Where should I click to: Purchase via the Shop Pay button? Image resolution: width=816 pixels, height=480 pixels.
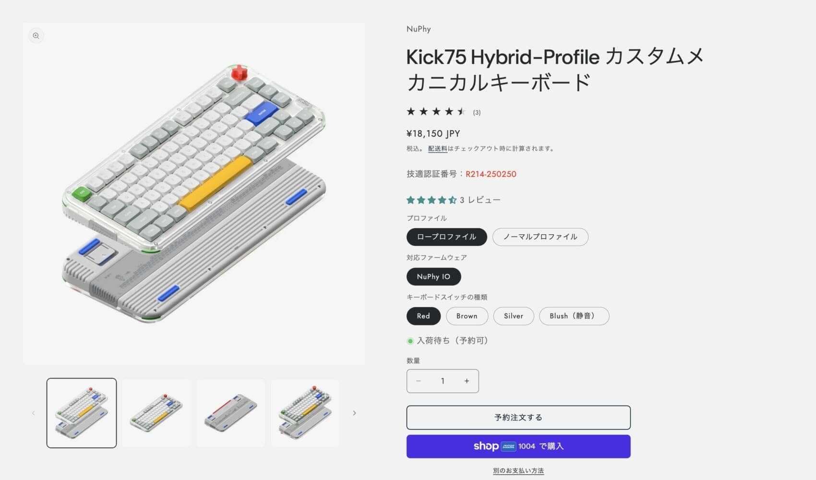click(x=518, y=446)
